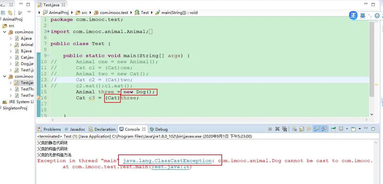The width and height of the screenshot is (383, 184).
Task: Select A.java in Package Explorer
Action: [x=26, y=38]
